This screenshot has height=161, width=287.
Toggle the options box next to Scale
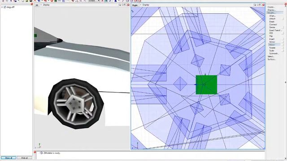[x=283, y=51]
